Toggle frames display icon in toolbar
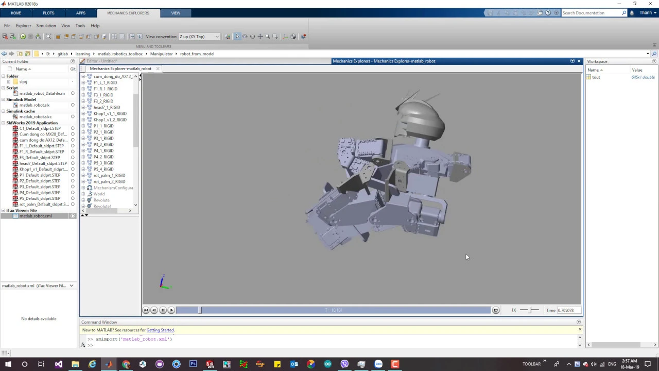Viewport: 659px width, 371px height. pyautogui.click(x=285, y=37)
